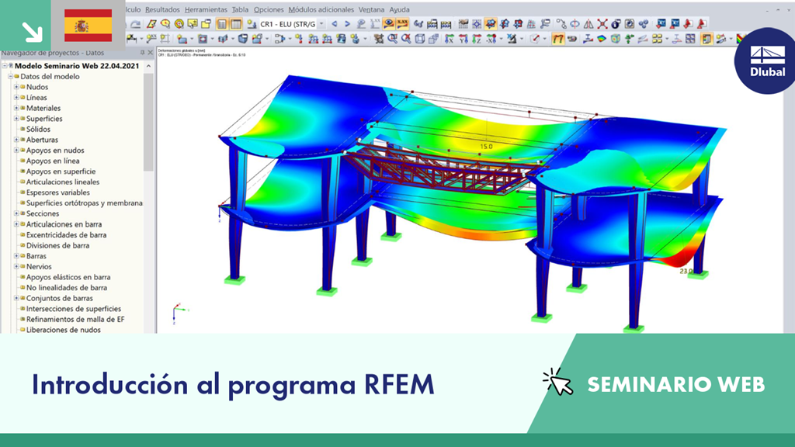Open the Tabla menu
795x447 pixels.
click(x=241, y=9)
